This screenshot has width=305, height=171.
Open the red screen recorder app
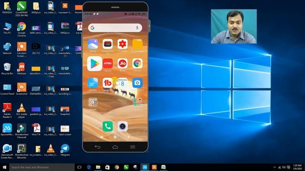(108, 44)
